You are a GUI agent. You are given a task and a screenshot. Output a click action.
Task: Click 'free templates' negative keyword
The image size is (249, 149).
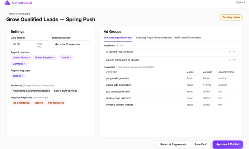56,103
